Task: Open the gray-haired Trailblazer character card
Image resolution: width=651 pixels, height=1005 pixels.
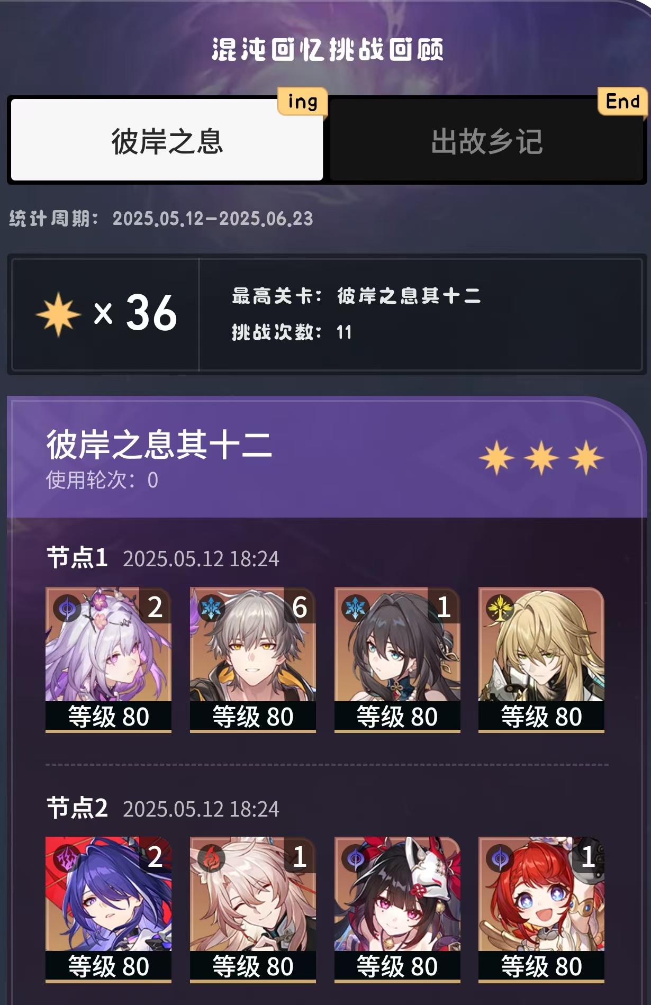Action: coord(253,660)
